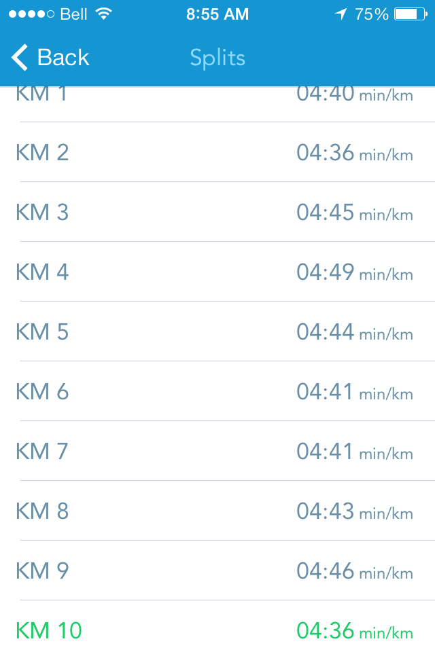Tap the 04:46 pace for KM 9

(326, 570)
